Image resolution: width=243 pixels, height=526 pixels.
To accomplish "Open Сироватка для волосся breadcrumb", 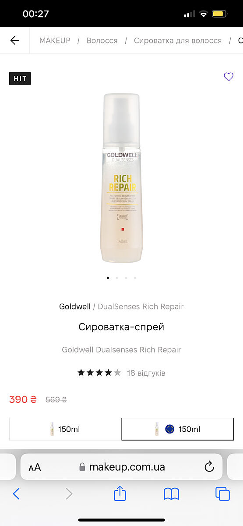I will 178,40.
